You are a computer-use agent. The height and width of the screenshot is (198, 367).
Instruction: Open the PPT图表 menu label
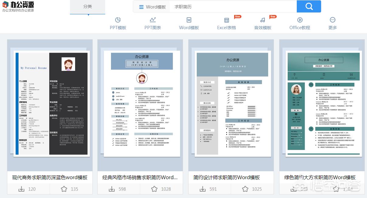click(153, 28)
